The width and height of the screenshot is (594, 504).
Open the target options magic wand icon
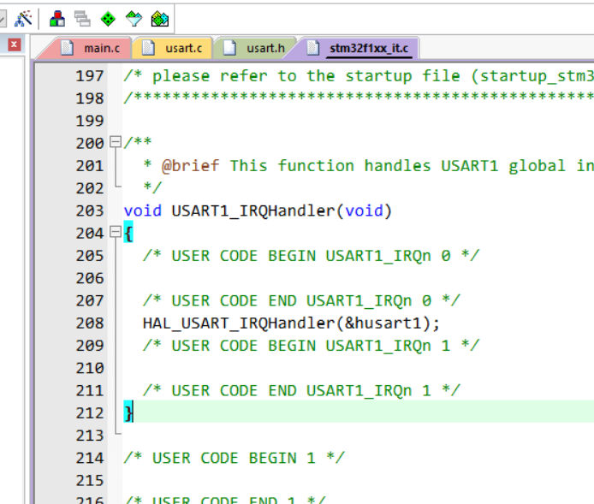tap(23, 19)
